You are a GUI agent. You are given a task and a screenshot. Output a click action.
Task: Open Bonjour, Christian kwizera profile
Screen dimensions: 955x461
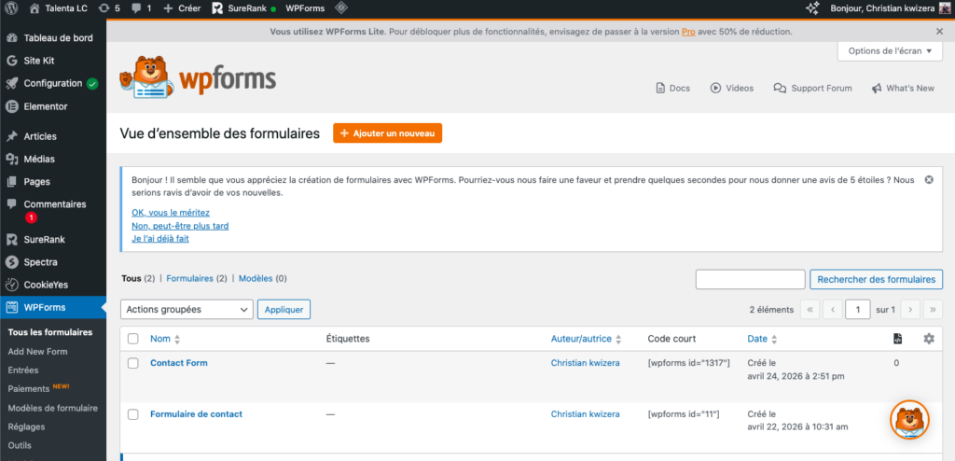coord(891,8)
